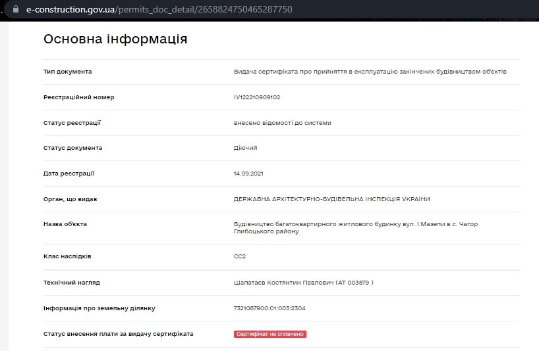Click the 'Назва об'єкта' label
This screenshot has width=539, height=351.
click(65, 224)
